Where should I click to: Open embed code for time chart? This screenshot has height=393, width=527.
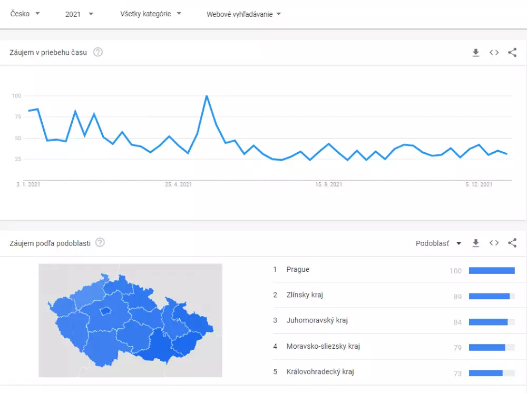(494, 52)
